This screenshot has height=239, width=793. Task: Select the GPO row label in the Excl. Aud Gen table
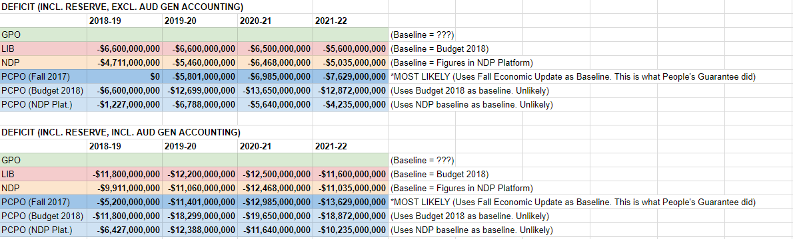pyautogui.click(x=43, y=35)
